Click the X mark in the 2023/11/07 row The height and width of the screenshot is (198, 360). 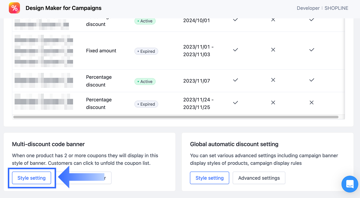[x=273, y=80]
